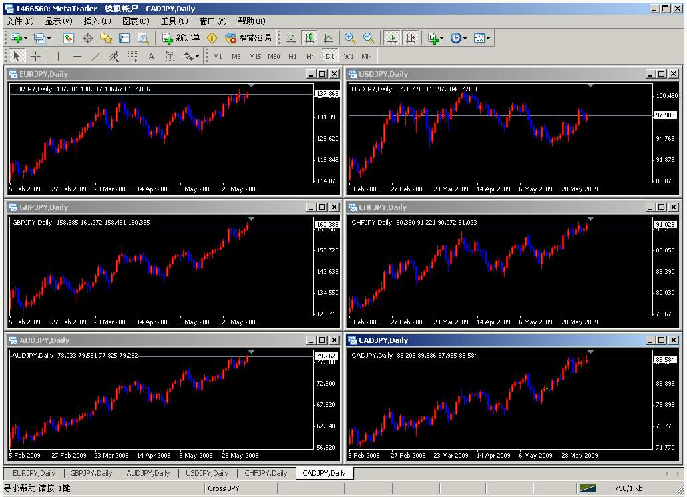Select the Equidistant Channel tool

pyautogui.click(x=114, y=56)
